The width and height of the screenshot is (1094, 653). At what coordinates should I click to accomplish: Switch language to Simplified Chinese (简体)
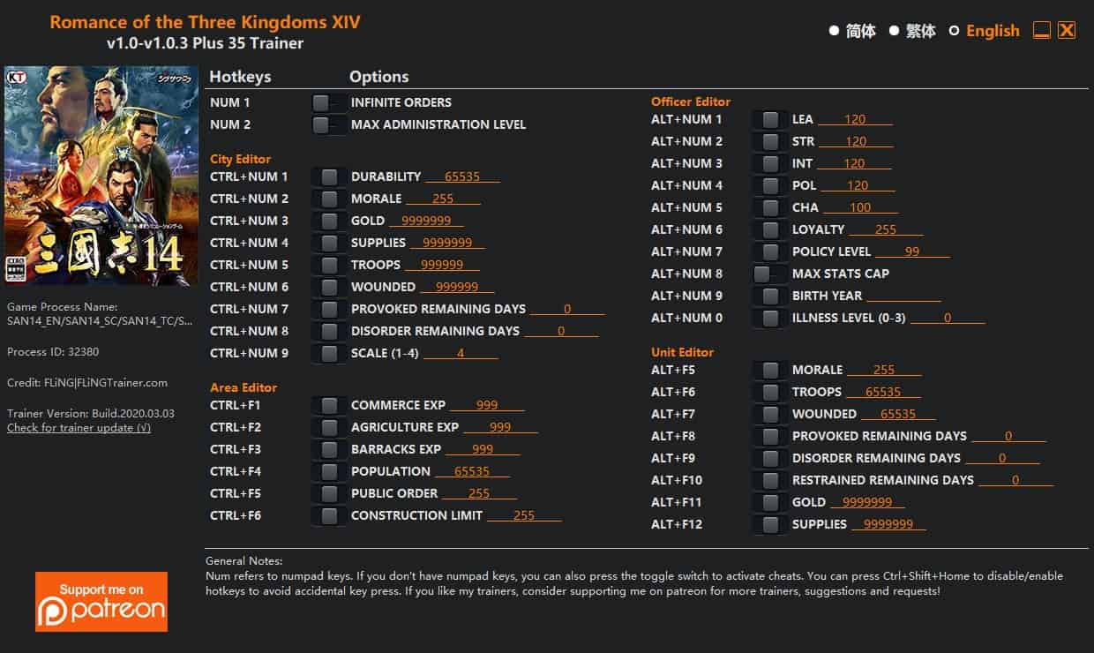pyautogui.click(x=834, y=31)
